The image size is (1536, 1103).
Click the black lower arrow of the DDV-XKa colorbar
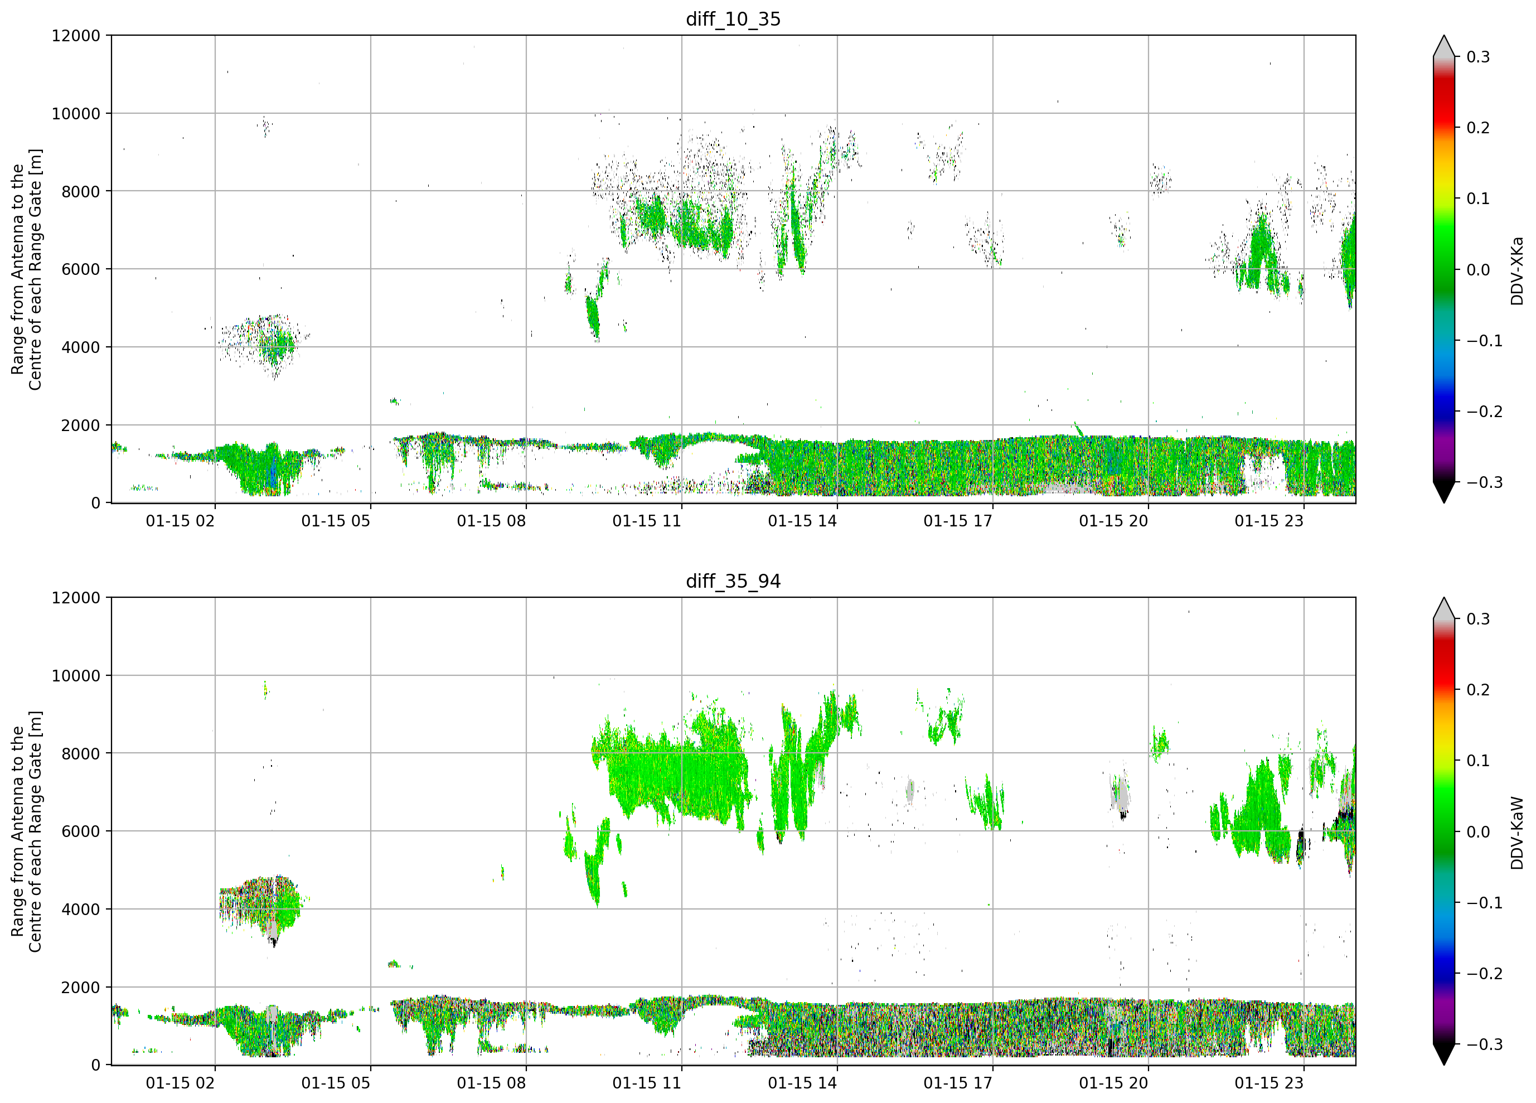pyautogui.click(x=1443, y=492)
